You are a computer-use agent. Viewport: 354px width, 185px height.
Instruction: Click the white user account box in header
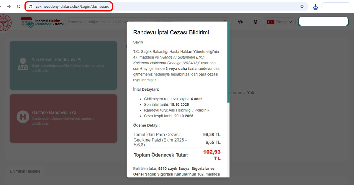point(323,22)
